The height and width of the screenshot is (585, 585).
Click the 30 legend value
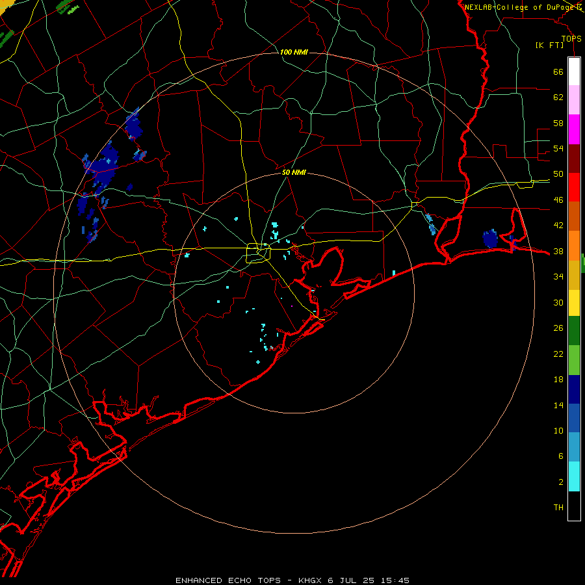pos(558,302)
